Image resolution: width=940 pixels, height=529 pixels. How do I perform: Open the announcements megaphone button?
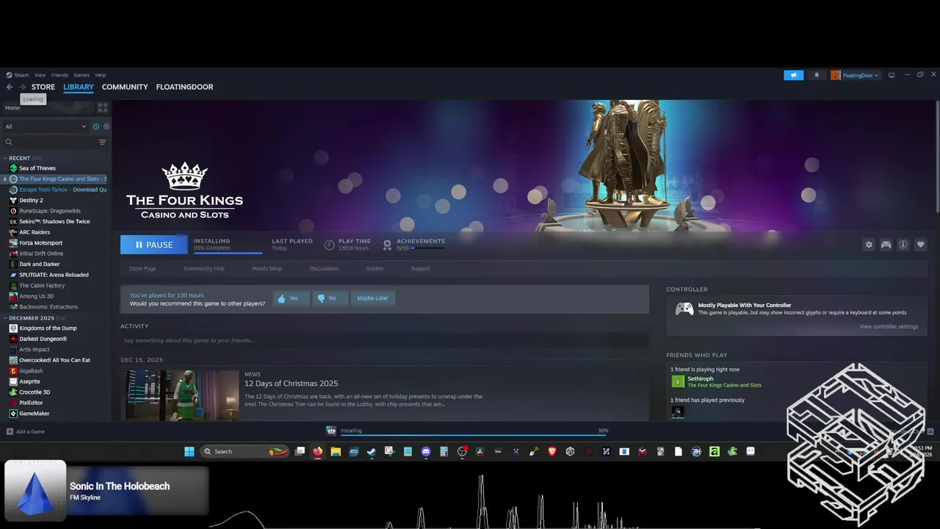pyautogui.click(x=793, y=75)
